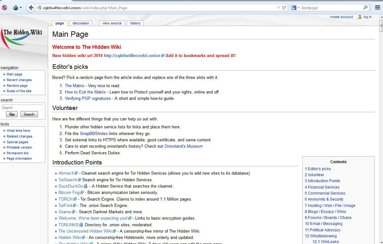Screen dimensions: 383x244
Task: Jump to 4 Financial Services in Contents
Action: [x=322, y=187]
